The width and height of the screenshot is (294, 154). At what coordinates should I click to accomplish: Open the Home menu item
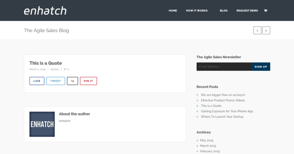point(173,10)
